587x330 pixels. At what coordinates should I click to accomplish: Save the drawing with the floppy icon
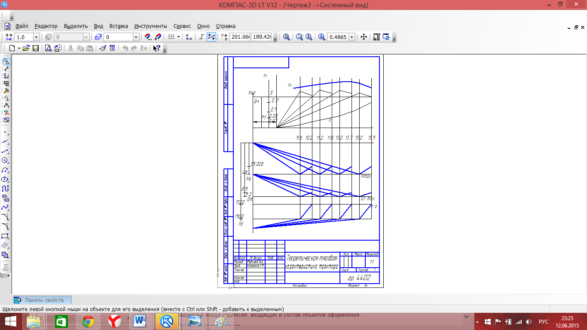(x=36, y=48)
